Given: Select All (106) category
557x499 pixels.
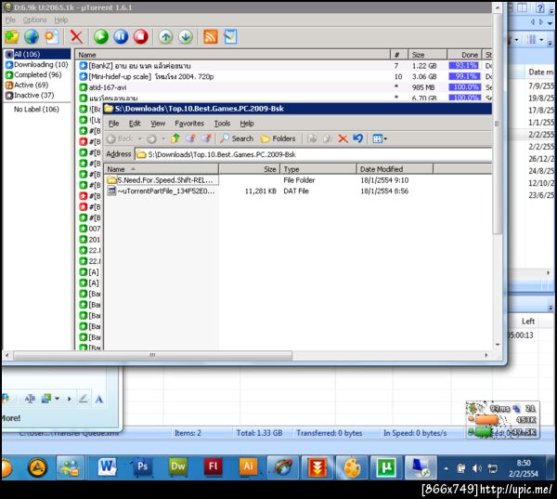Looking at the screenshot, I should (37, 54).
